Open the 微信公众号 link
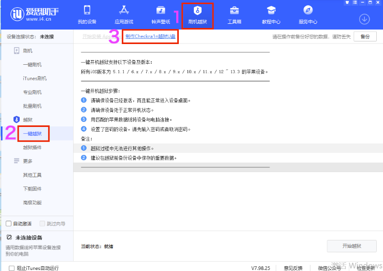 329,268
